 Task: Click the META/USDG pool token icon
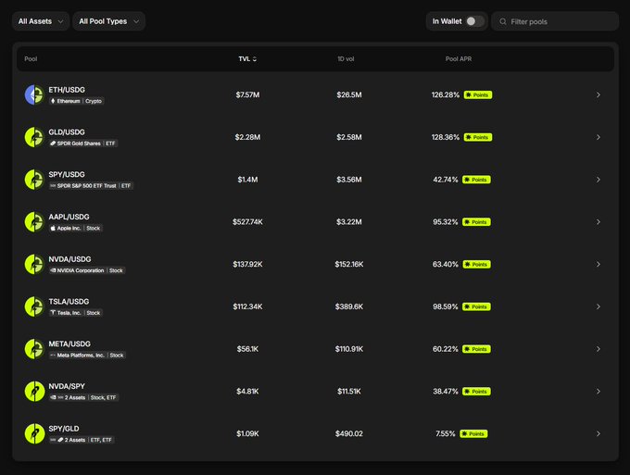(x=34, y=349)
